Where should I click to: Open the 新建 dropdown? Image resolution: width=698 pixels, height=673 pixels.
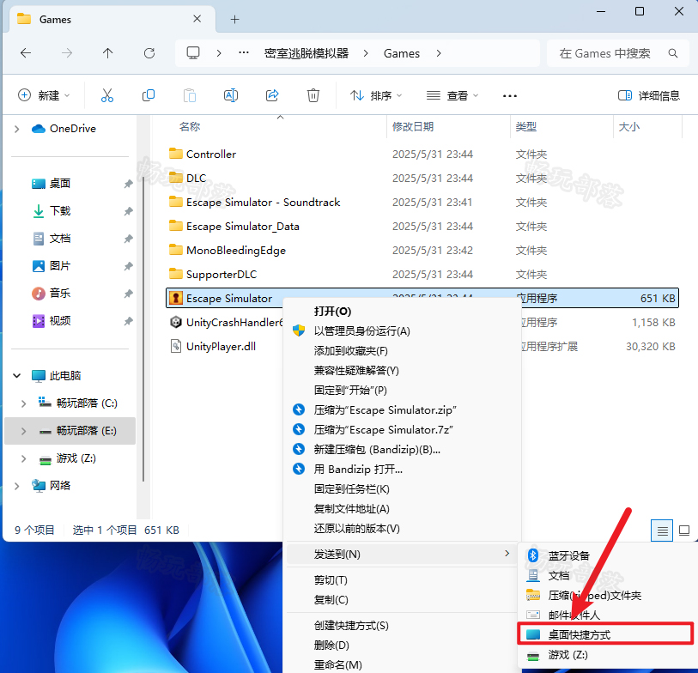(44, 95)
